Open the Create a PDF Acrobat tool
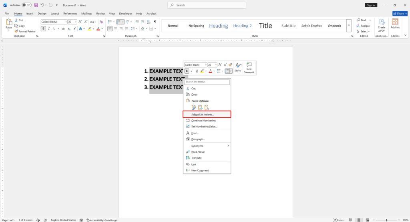Viewport: 410px width, 222px height. click(382, 25)
